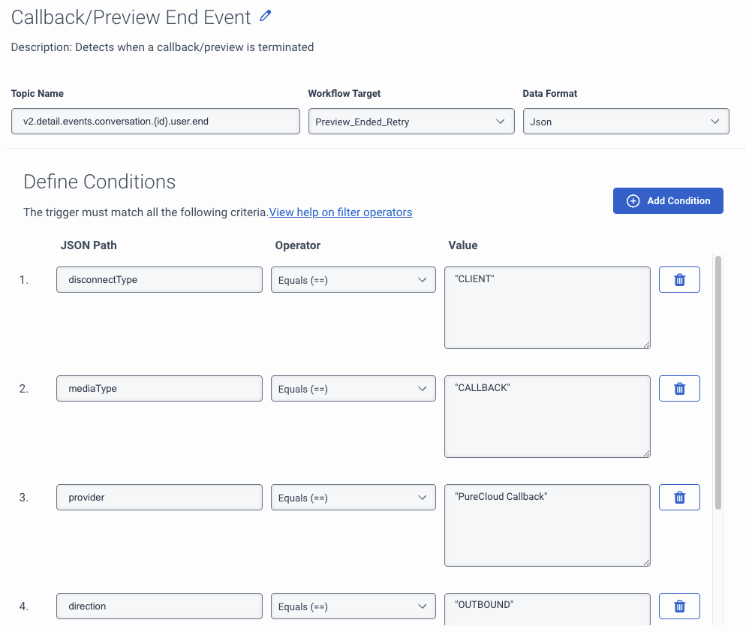
Task: Open View help on filter operators link
Action: tap(341, 212)
